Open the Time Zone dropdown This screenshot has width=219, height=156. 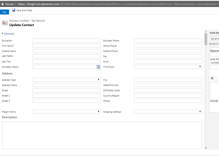coord(168,67)
